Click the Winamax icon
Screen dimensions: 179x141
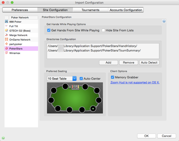pyautogui.click(x=7, y=53)
